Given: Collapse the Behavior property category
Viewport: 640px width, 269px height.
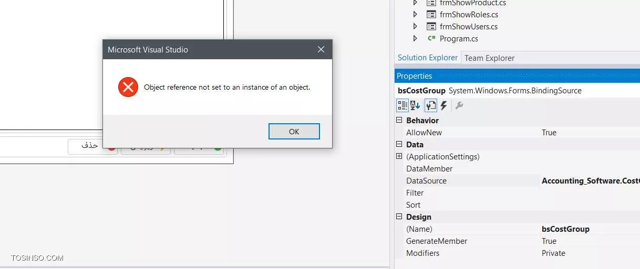Looking at the screenshot, I should click(399, 121).
